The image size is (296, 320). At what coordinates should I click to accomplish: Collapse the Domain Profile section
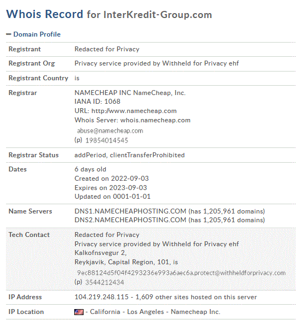click(33, 34)
